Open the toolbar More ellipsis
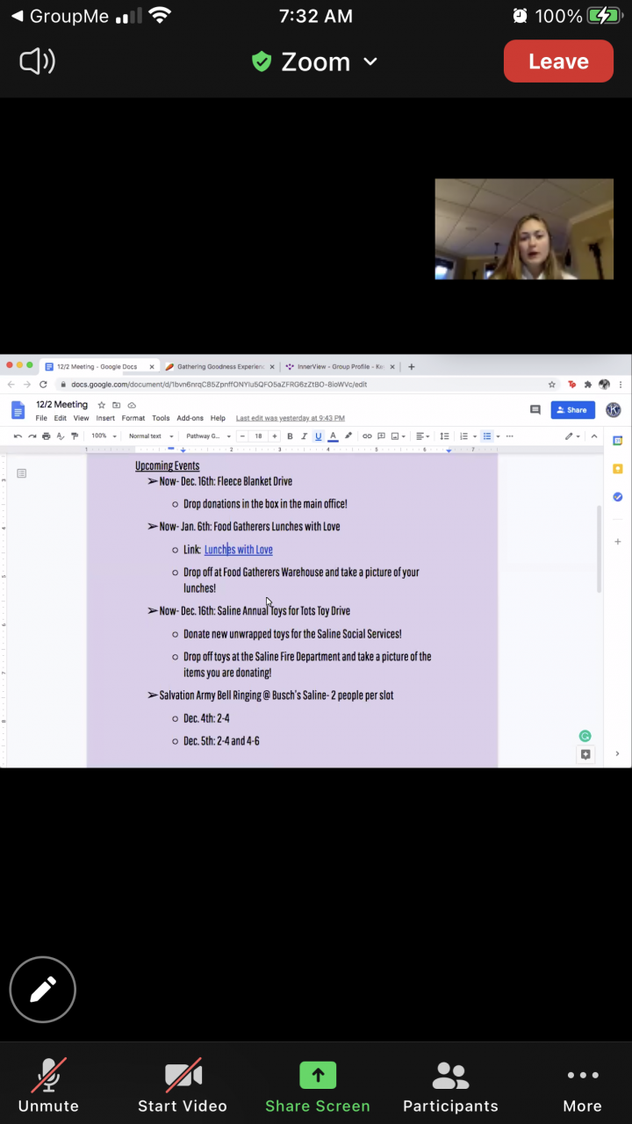632x1124 pixels. click(x=510, y=436)
